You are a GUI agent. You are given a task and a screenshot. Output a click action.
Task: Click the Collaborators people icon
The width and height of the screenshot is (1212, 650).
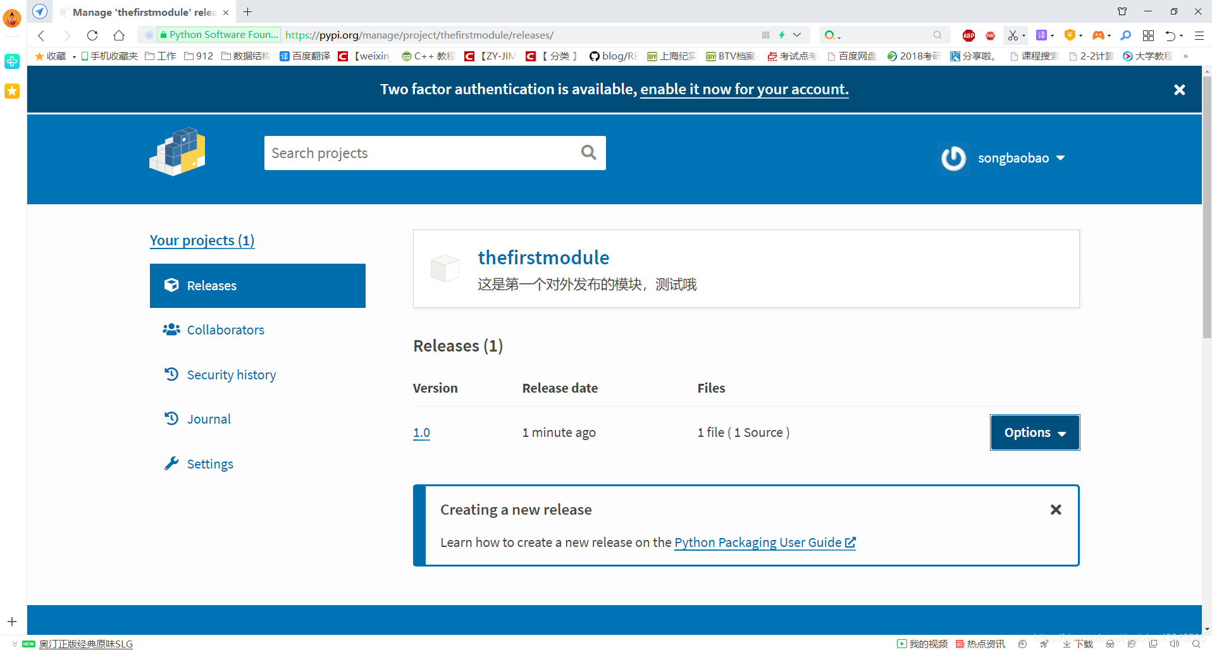(x=171, y=329)
